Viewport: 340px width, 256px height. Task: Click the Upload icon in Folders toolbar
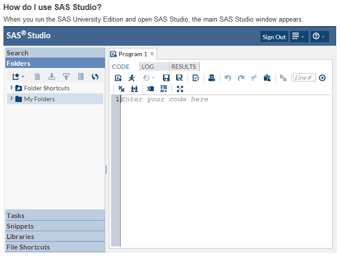[x=66, y=77]
